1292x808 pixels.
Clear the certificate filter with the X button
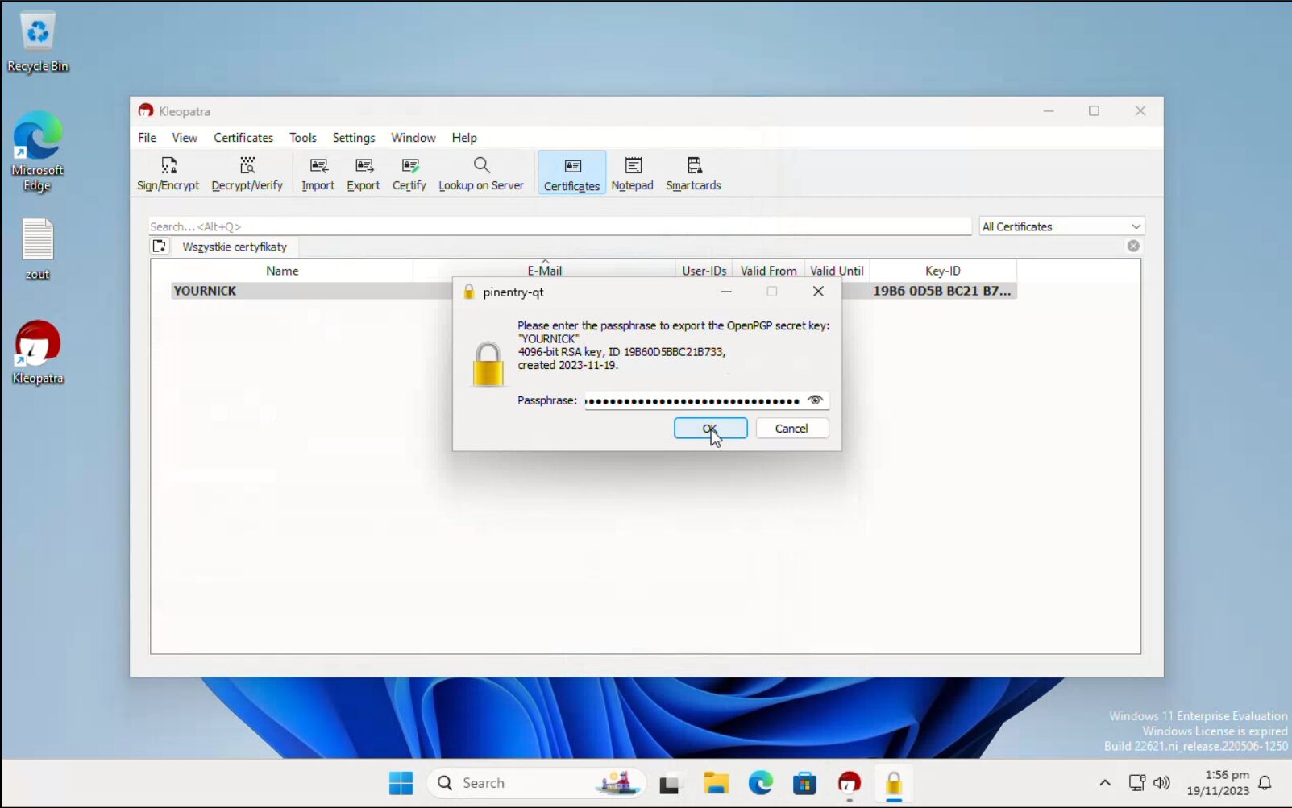[x=1132, y=246]
